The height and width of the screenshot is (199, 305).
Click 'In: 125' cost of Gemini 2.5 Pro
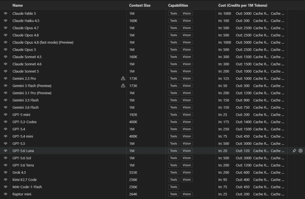click(223, 79)
